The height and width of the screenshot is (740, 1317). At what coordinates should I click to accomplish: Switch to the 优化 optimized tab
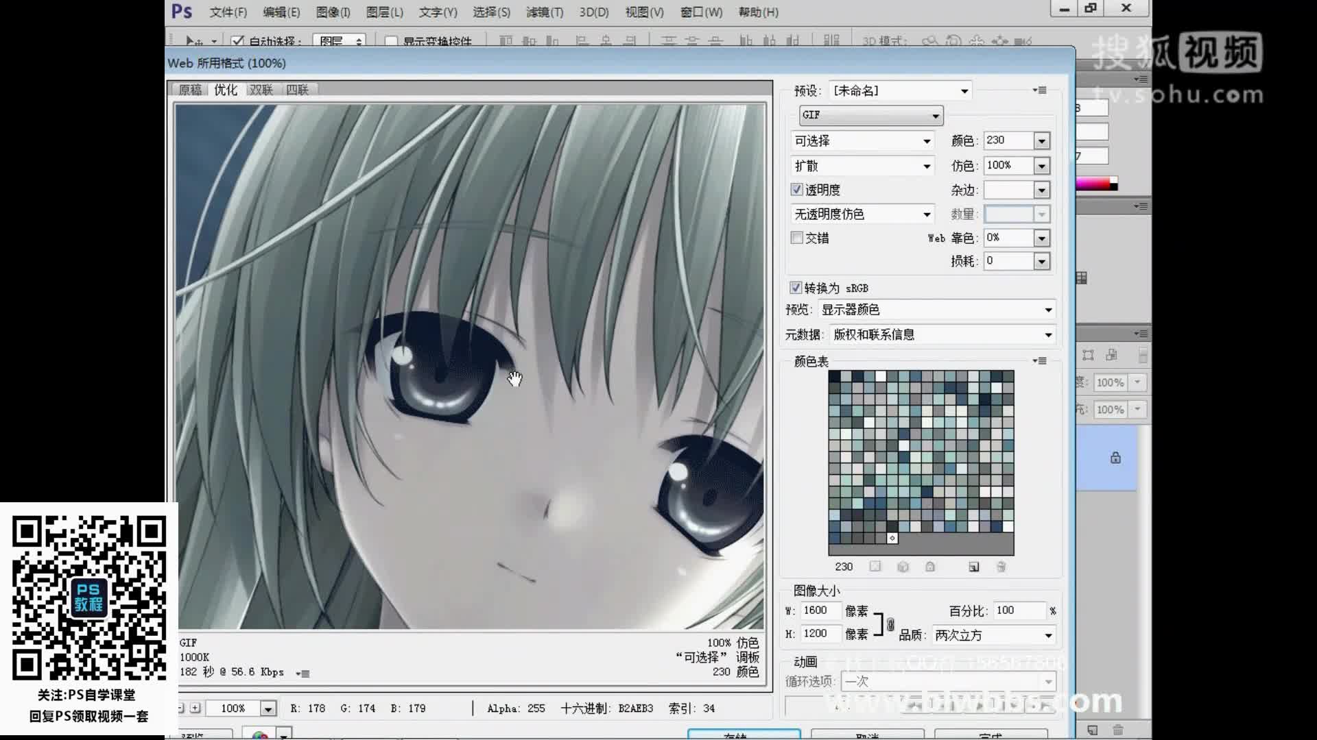[x=226, y=90]
